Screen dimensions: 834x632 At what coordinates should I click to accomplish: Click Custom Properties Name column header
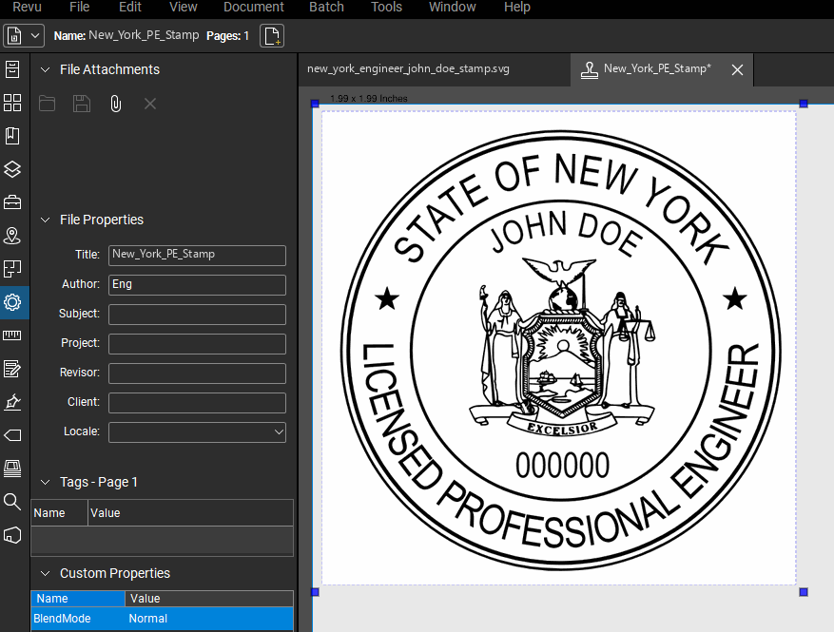pos(78,599)
